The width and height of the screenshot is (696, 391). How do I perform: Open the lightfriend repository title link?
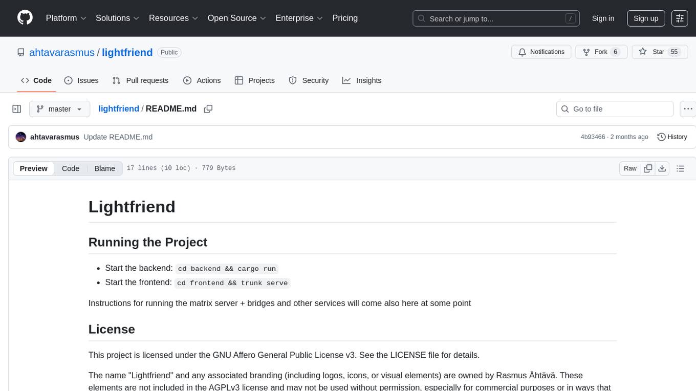coord(127,52)
